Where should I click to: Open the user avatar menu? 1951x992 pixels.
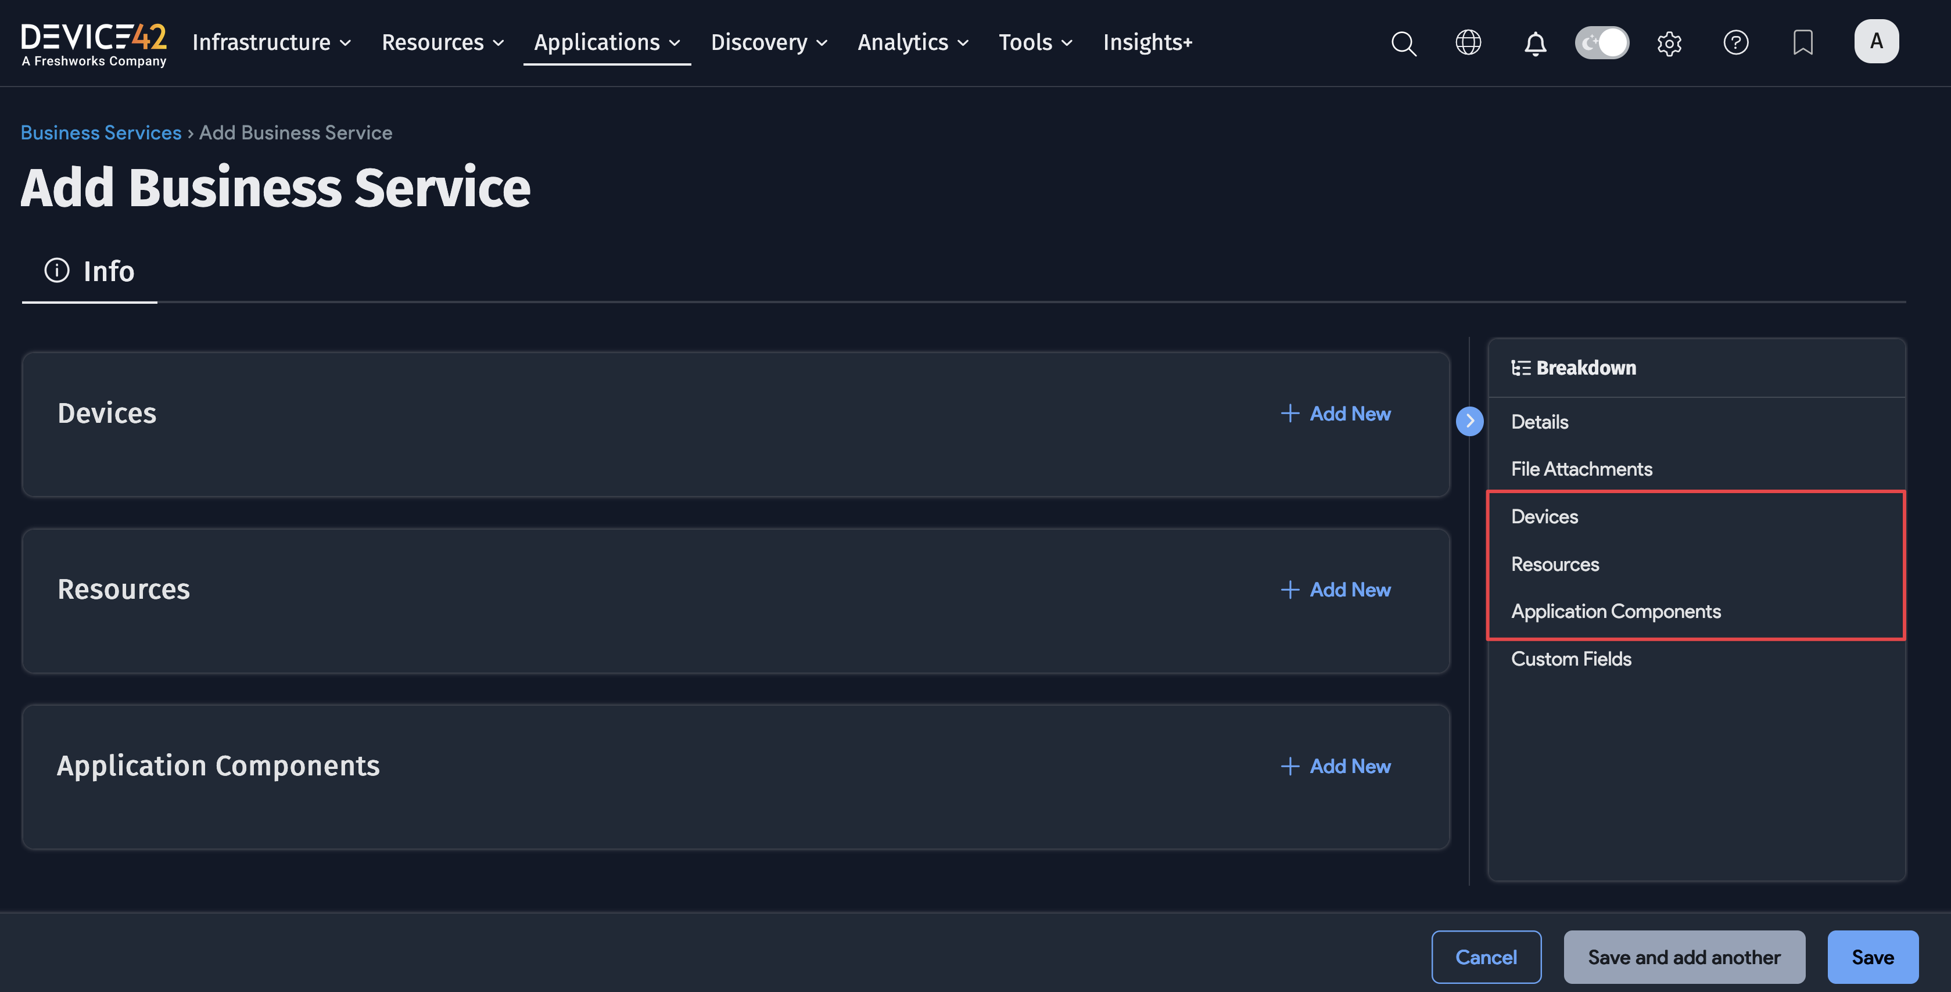pyautogui.click(x=1877, y=41)
